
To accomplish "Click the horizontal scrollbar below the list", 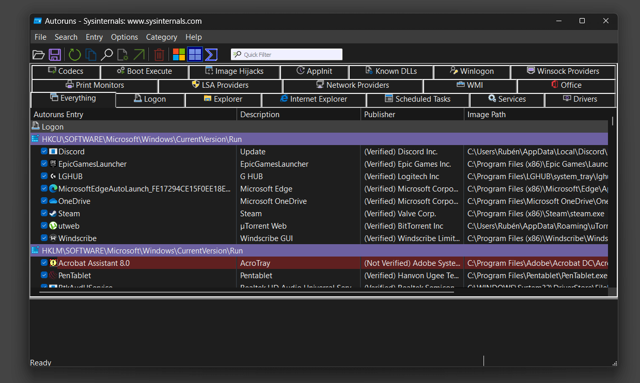I will click(x=243, y=292).
